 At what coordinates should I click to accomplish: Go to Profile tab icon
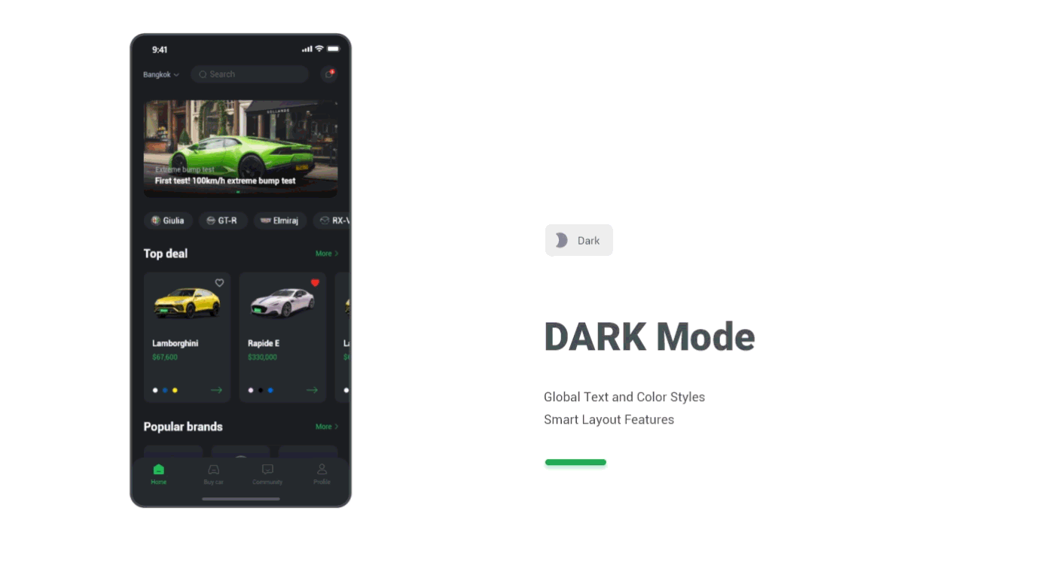[x=322, y=470]
